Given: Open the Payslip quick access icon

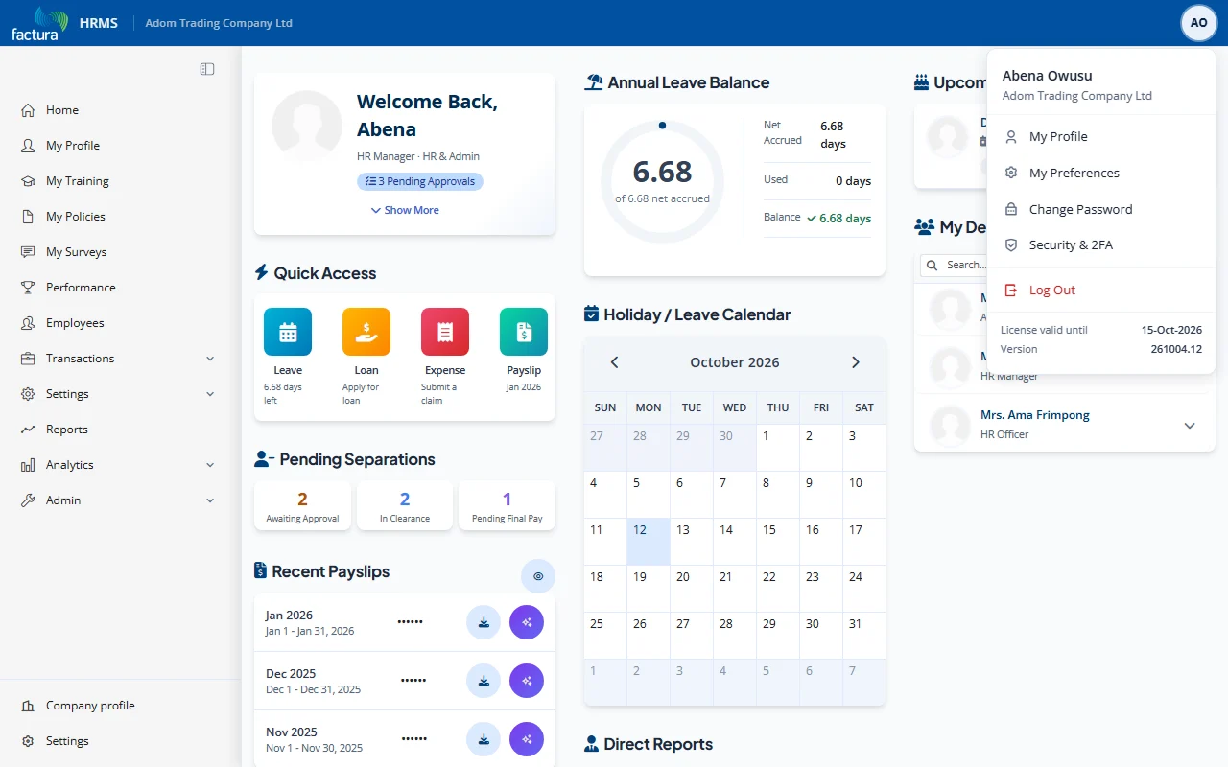Looking at the screenshot, I should tap(524, 332).
